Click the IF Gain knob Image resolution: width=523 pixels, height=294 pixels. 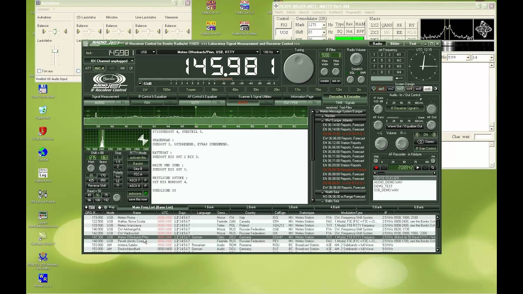(x=378, y=109)
